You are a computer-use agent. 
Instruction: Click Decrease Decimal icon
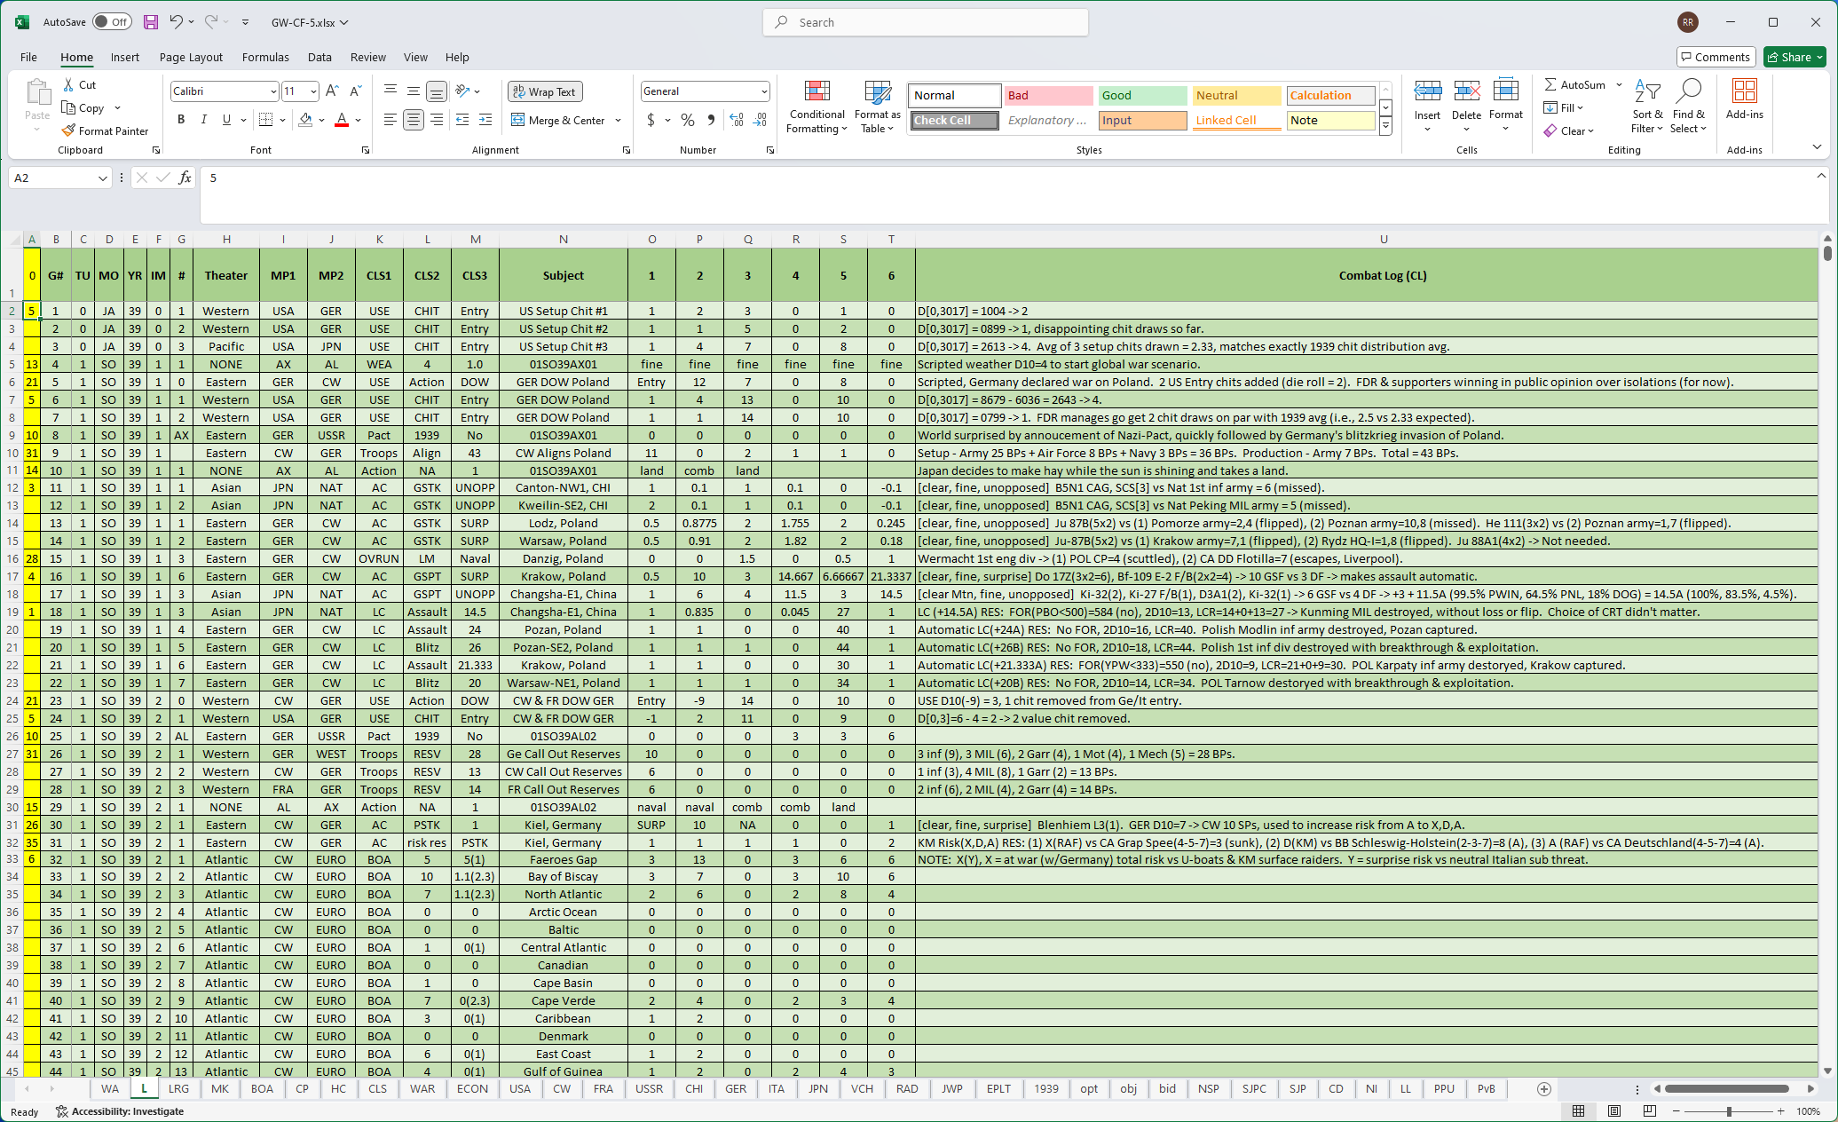761,120
